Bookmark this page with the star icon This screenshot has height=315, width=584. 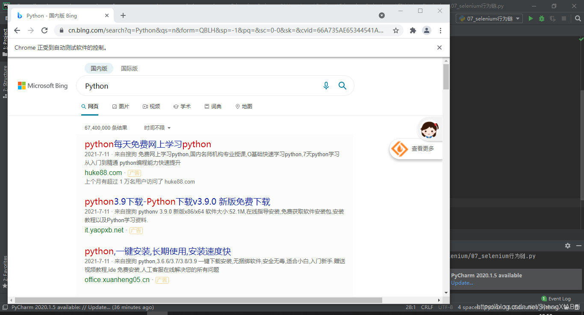pyautogui.click(x=396, y=30)
